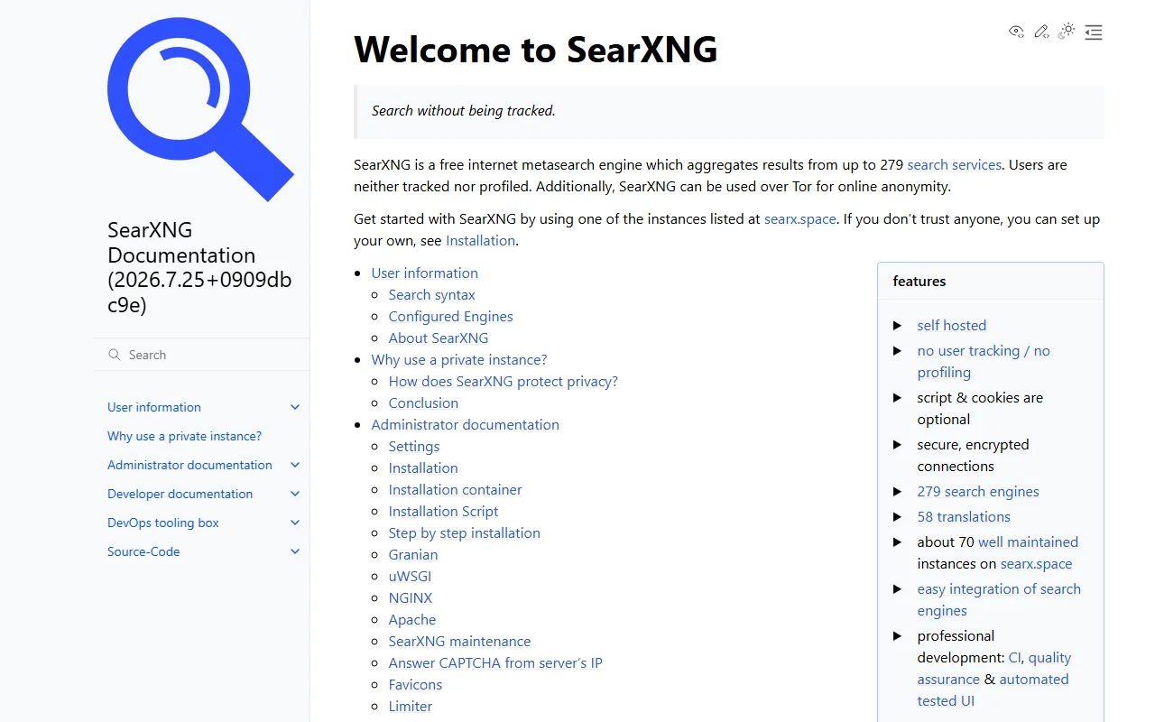Open searx.space link in the features box
The height and width of the screenshot is (722, 1155).
1036,563
